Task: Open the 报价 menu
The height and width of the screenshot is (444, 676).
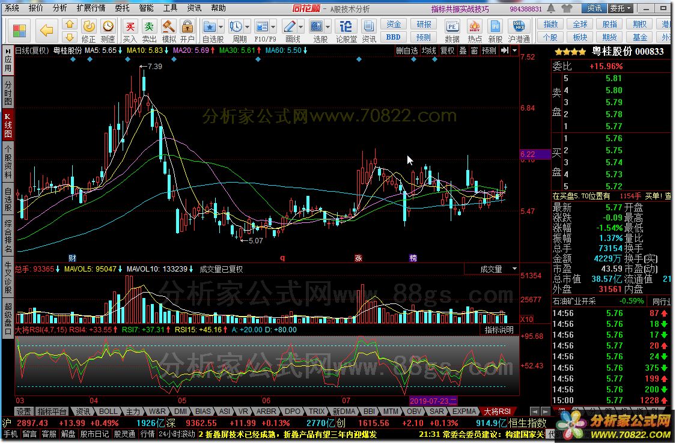Action: [36, 8]
